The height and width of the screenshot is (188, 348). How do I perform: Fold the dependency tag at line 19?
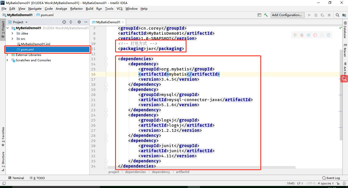(x=106, y=90)
